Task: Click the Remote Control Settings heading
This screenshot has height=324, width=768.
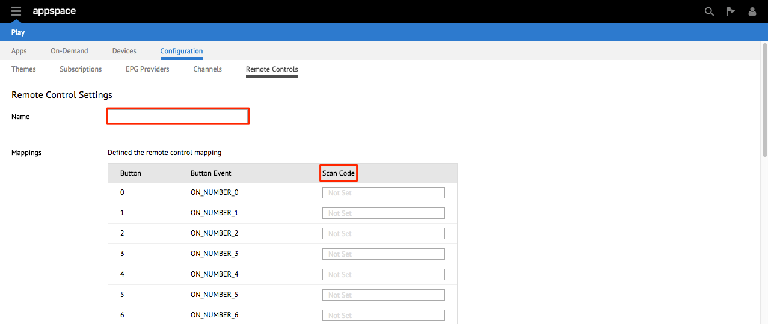Action: [62, 95]
